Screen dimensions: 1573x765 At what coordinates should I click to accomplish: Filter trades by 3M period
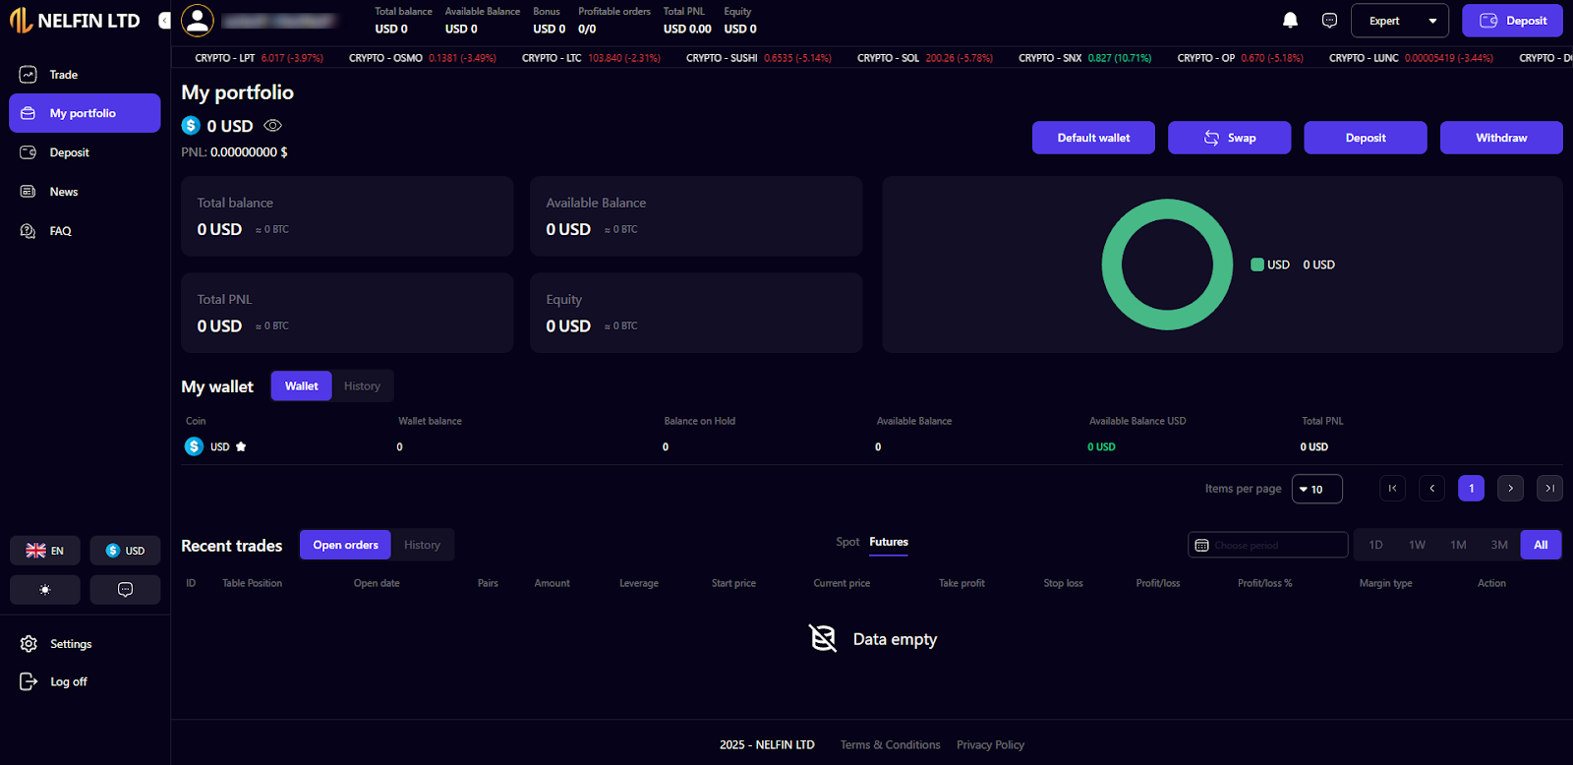pos(1499,545)
